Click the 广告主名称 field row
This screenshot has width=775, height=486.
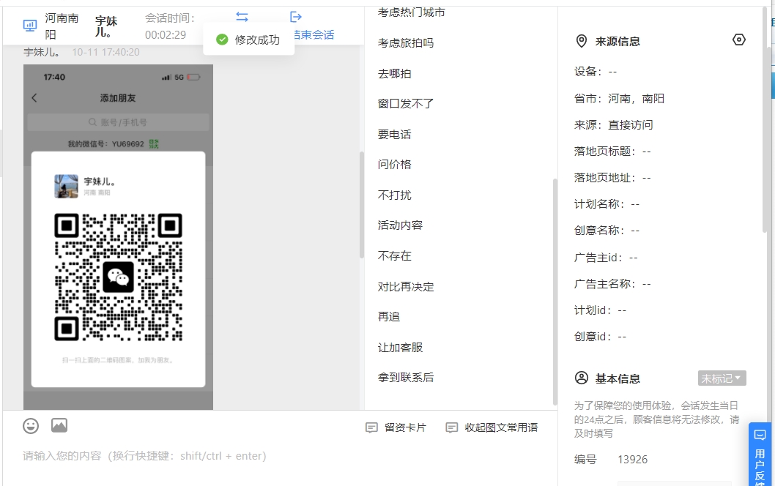click(612, 284)
